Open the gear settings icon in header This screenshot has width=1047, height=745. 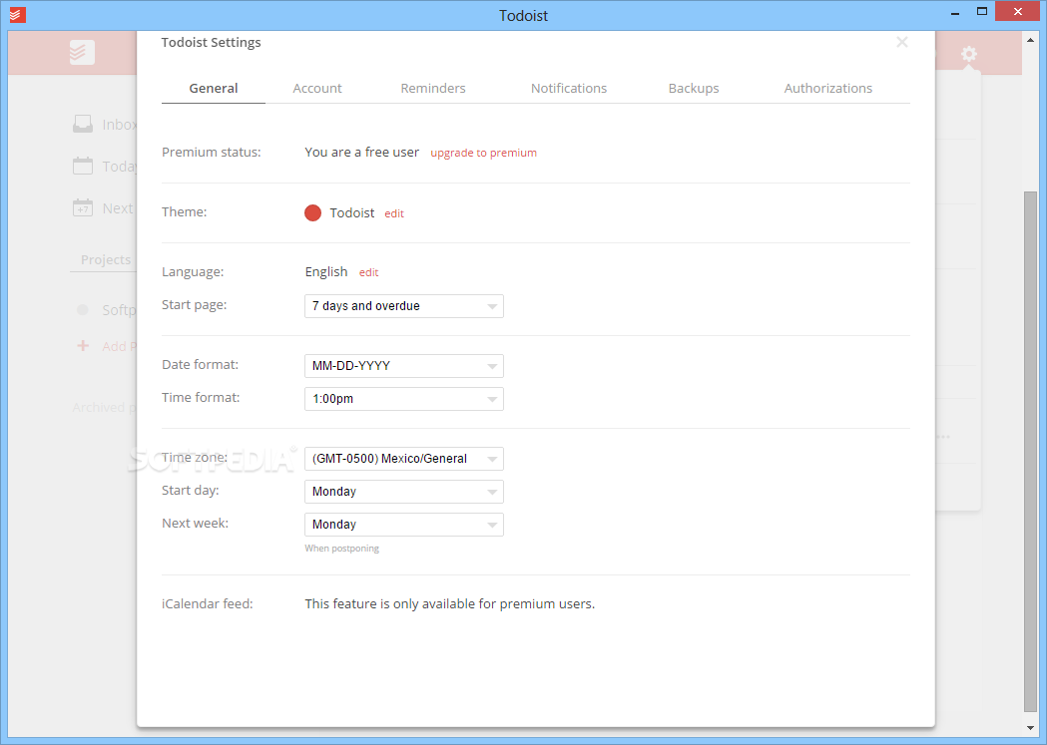pyautogui.click(x=969, y=54)
